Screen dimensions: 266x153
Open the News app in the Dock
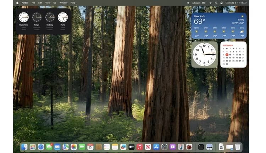tap(148, 147)
